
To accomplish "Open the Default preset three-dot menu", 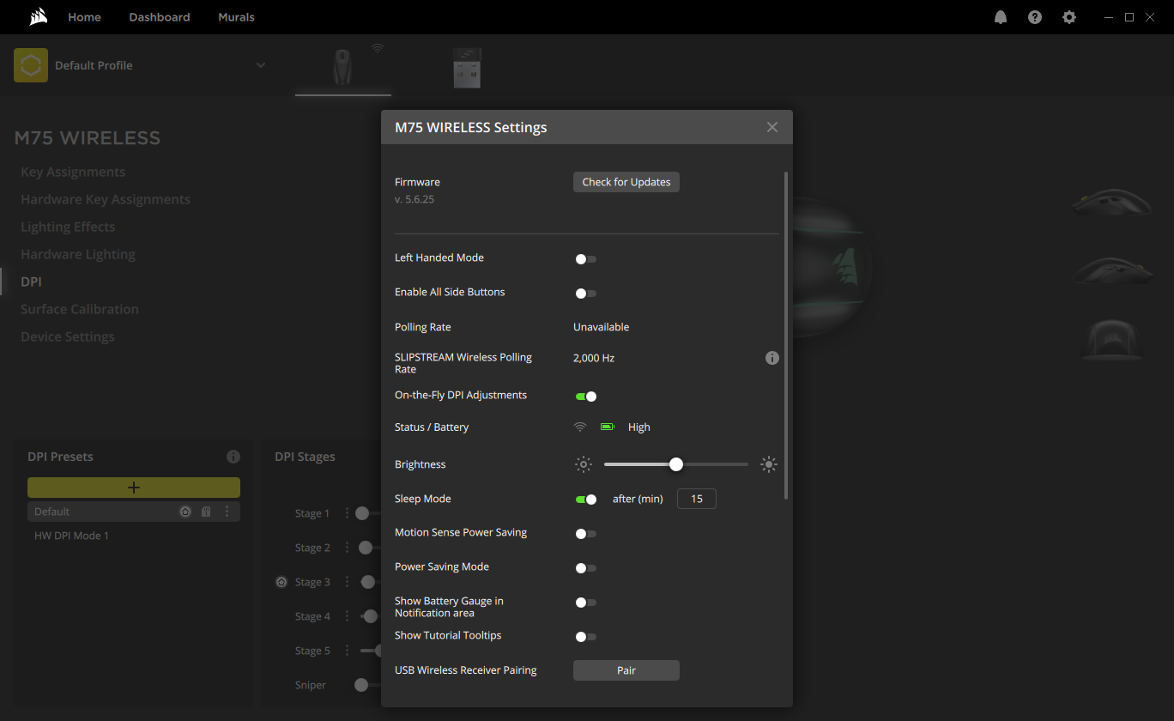I will click(227, 512).
